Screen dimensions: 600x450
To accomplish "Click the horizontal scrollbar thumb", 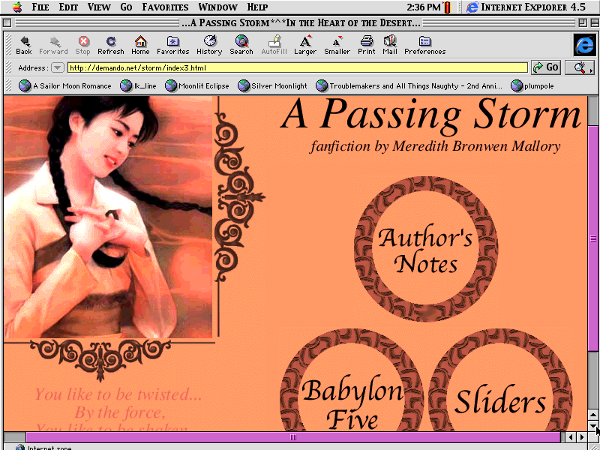I will tap(293, 437).
